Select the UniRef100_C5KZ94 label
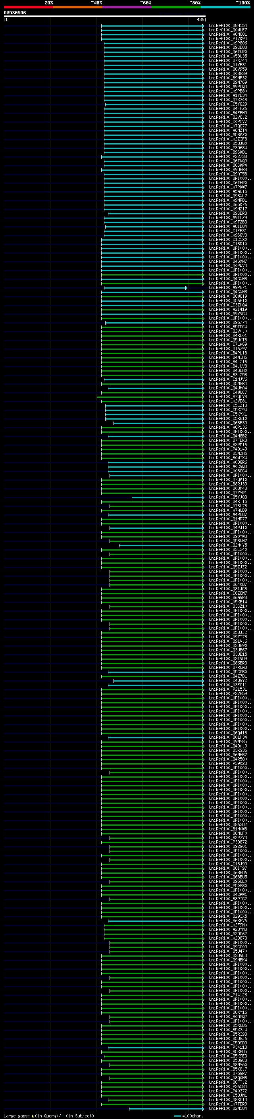The image size is (254, 1119). pos(228,410)
